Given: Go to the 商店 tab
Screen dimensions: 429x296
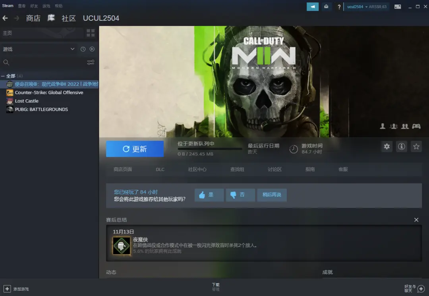Looking at the screenshot, I should click(x=33, y=18).
